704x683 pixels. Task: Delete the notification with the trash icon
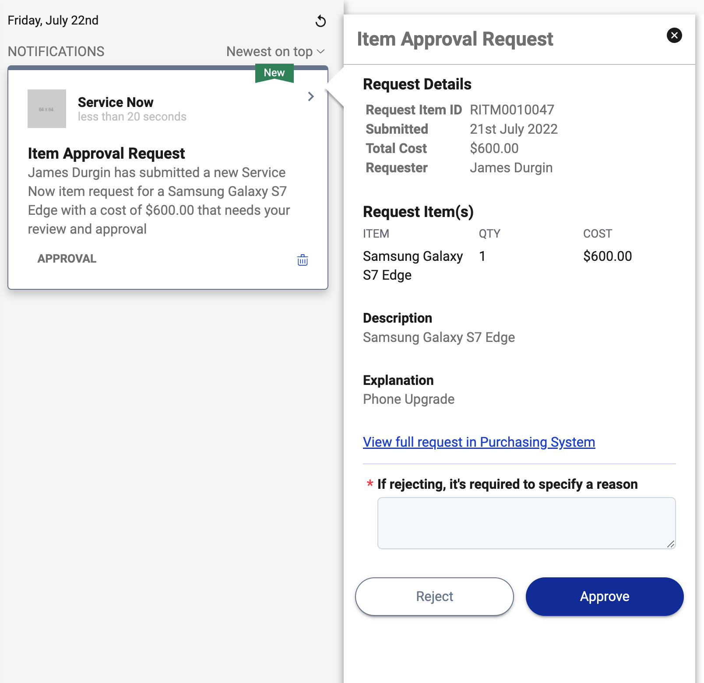pyautogui.click(x=303, y=260)
